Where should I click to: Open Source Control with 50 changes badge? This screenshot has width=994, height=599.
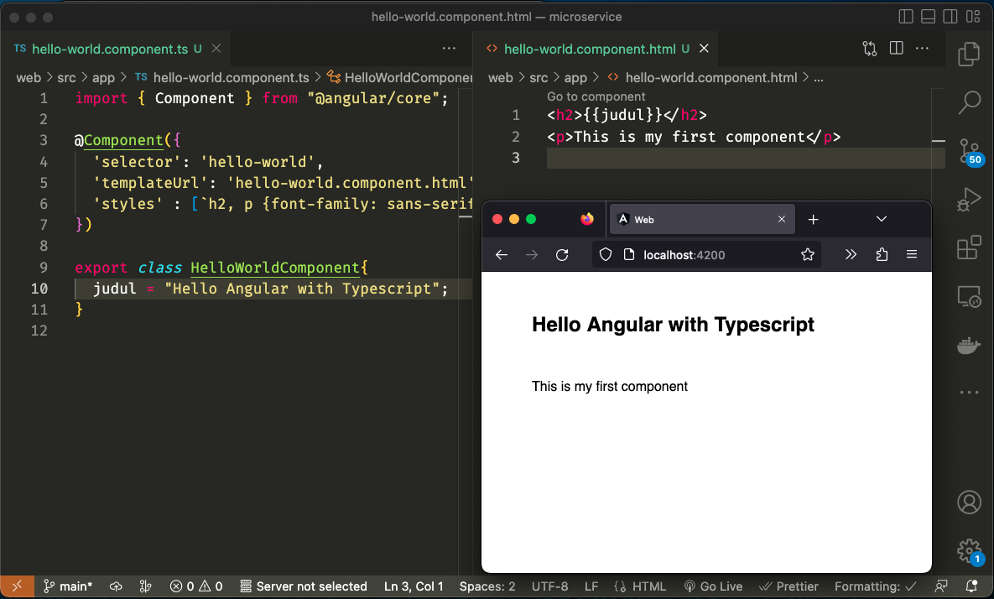point(970,151)
